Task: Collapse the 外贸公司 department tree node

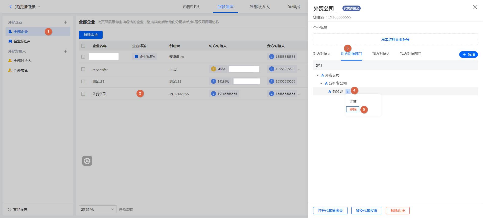Action: click(x=318, y=75)
